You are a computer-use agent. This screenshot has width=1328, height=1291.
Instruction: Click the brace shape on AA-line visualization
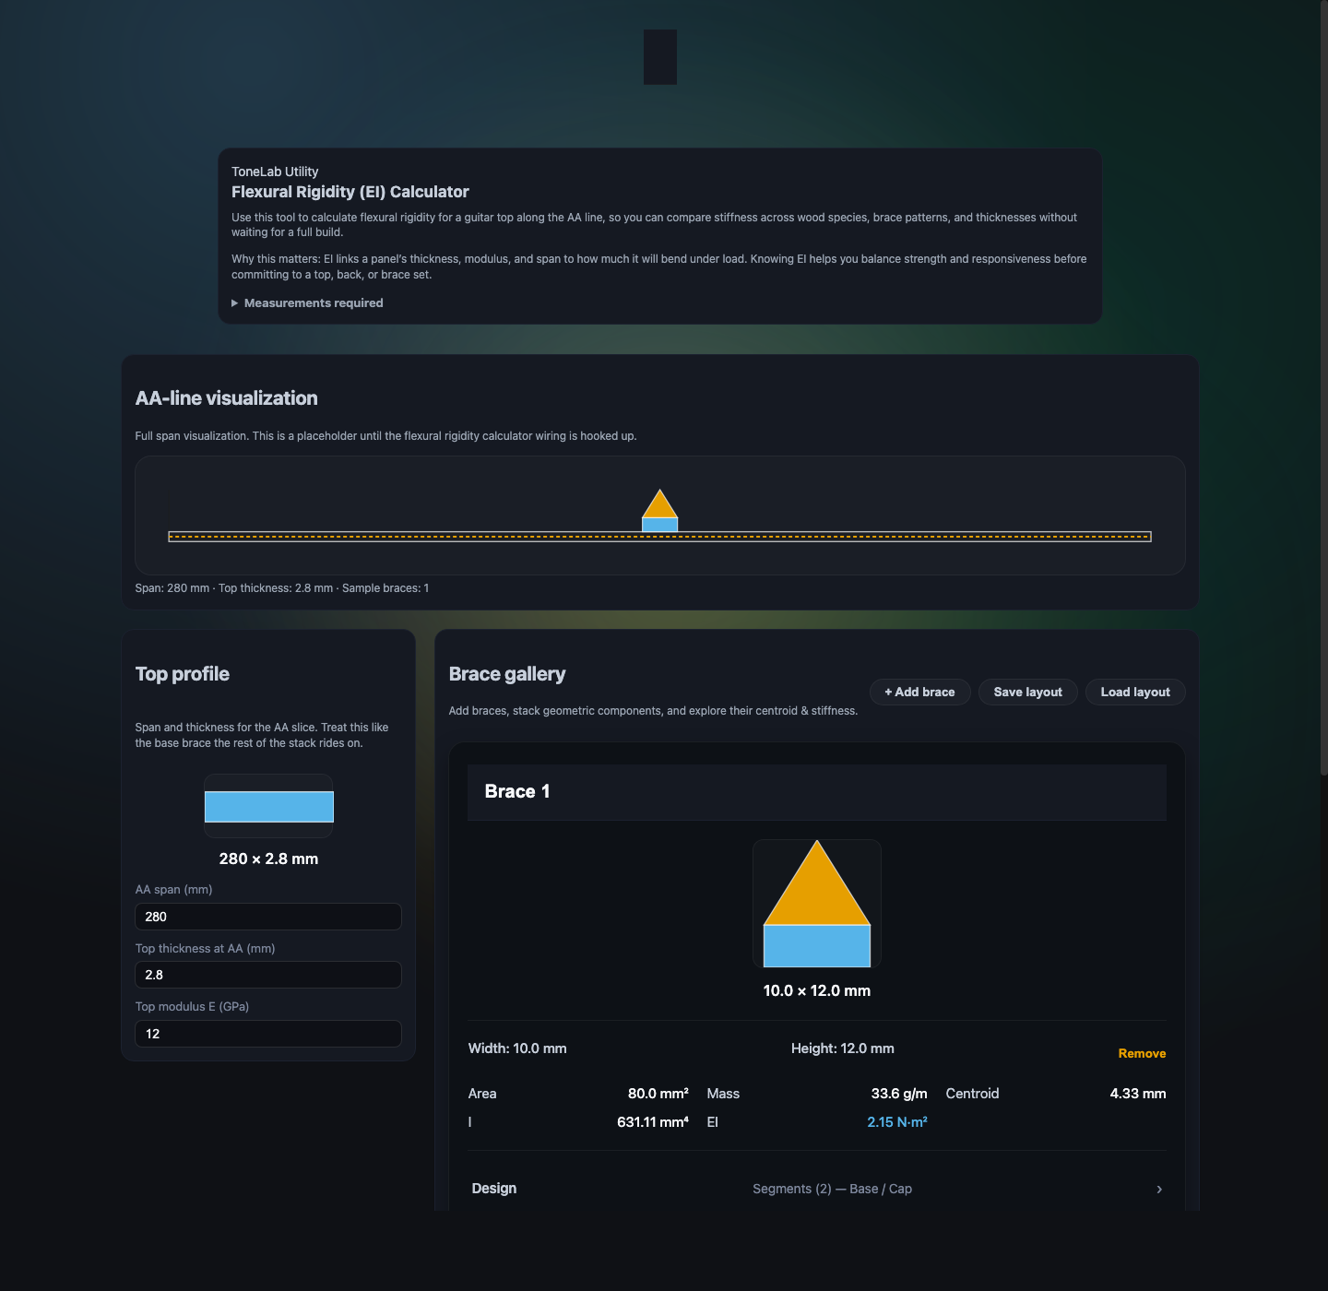point(659,510)
